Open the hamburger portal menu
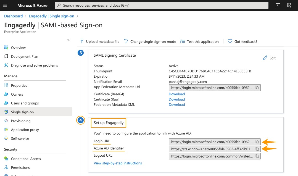This screenshot has width=298, height=176. pos(5,5)
